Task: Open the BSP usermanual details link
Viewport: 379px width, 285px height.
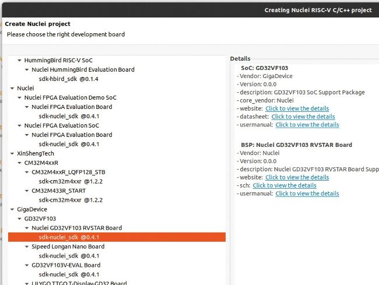Action: 307,193
